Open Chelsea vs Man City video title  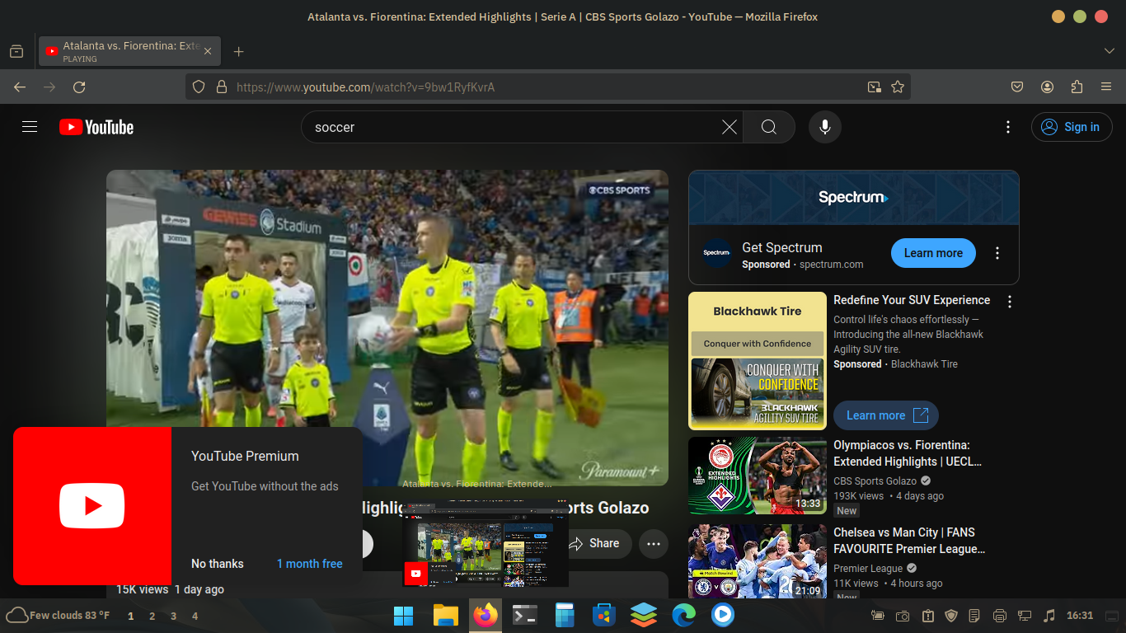click(x=909, y=541)
